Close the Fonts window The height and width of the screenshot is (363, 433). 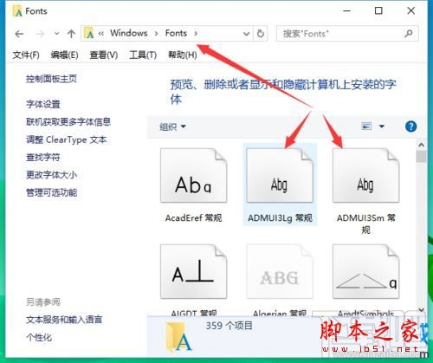coord(410,11)
